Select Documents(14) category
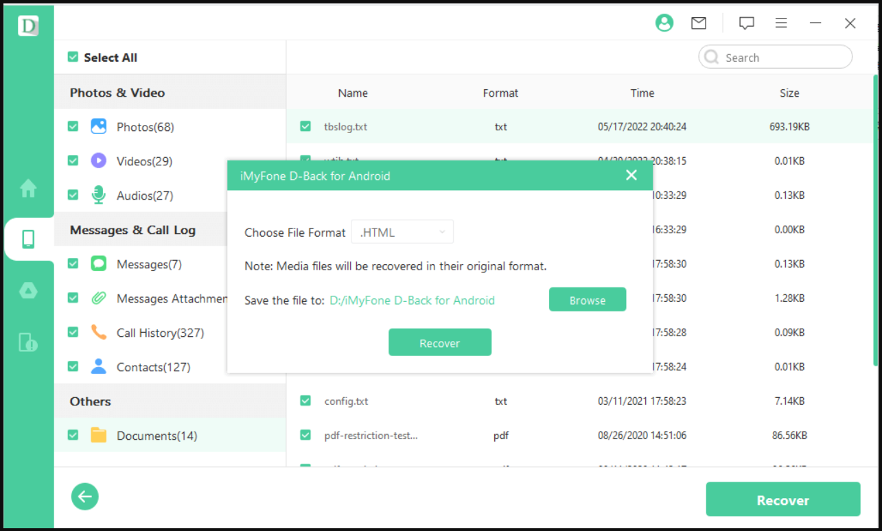Screen dimensions: 882x531 tap(156, 436)
